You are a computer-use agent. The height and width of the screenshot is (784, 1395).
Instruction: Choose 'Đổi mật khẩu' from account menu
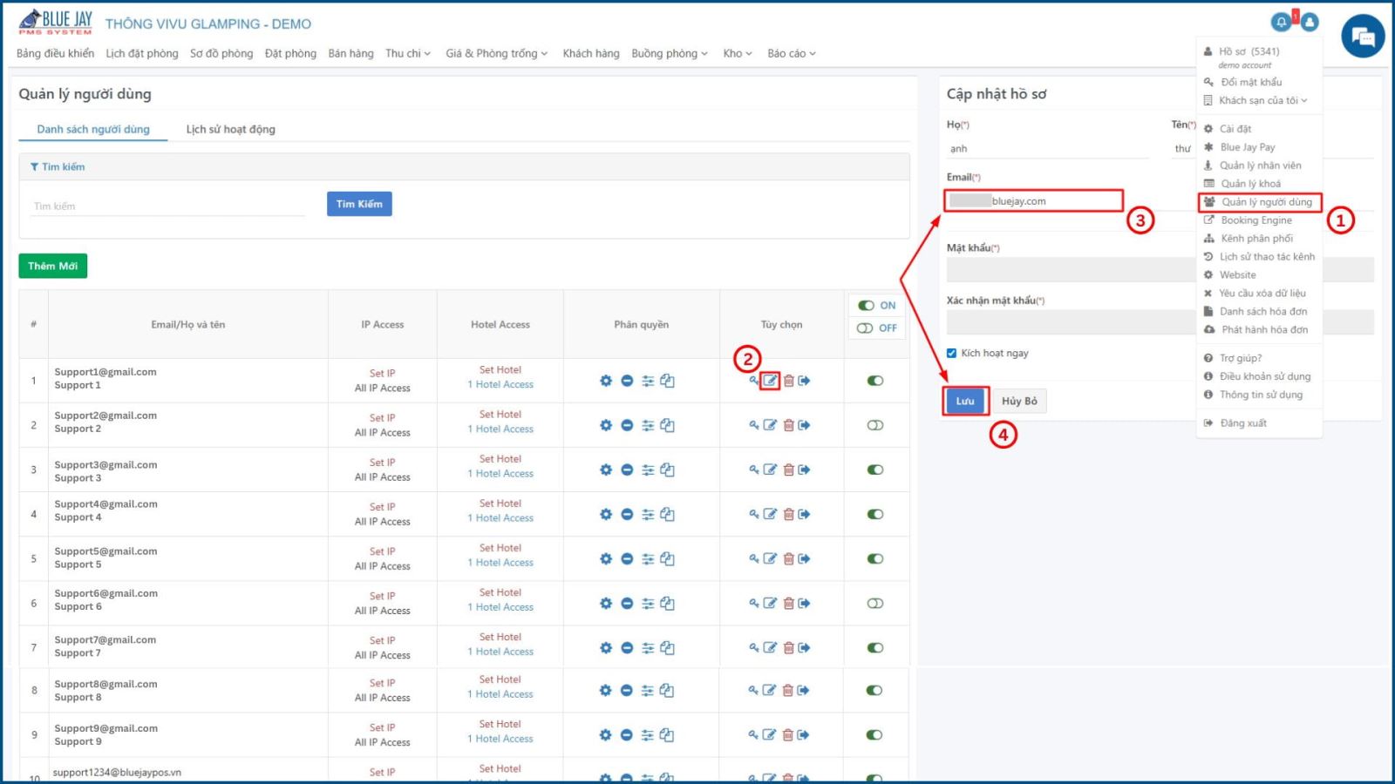click(1250, 82)
